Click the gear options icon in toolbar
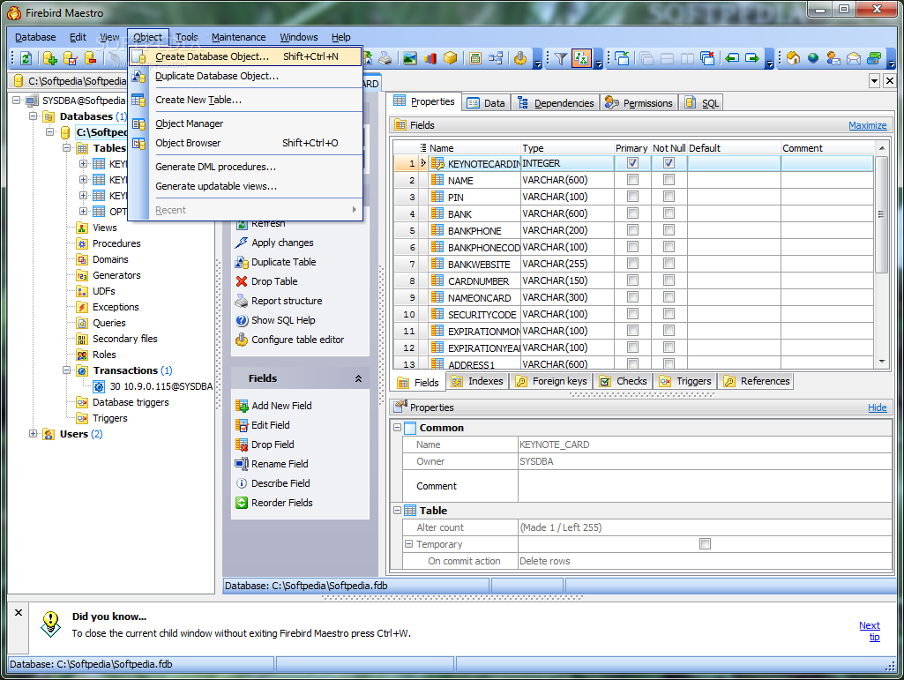This screenshot has width=904, height=680. tap(520, 58)
